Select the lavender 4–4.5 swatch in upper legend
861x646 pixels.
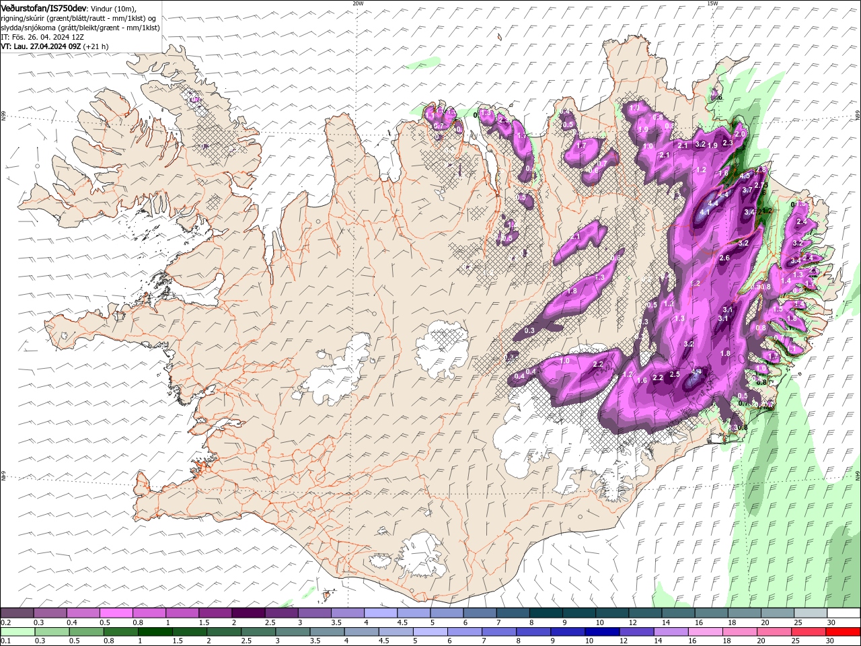coord(380,613)
